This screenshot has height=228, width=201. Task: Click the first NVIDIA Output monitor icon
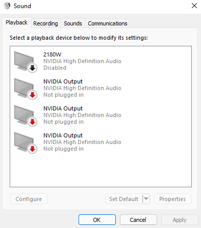point(26,89)
